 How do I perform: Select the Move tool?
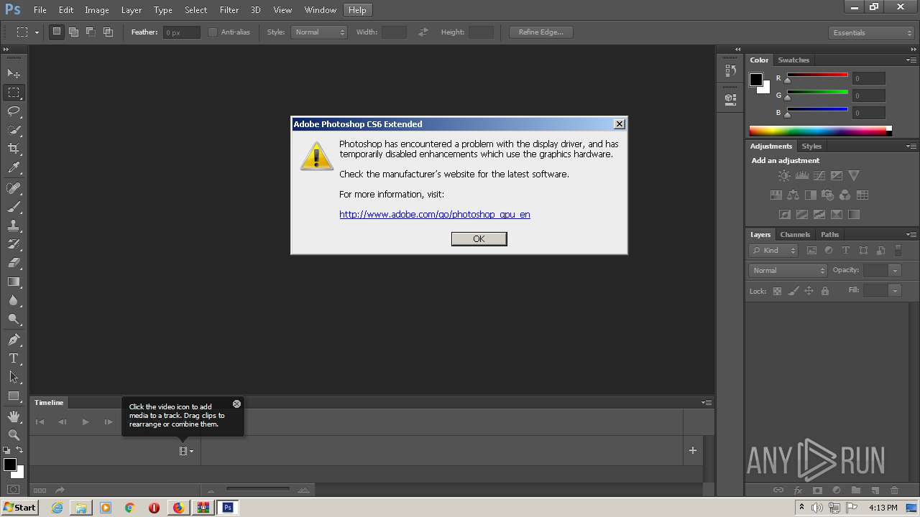pyautogui.click(x=14, y=74)
